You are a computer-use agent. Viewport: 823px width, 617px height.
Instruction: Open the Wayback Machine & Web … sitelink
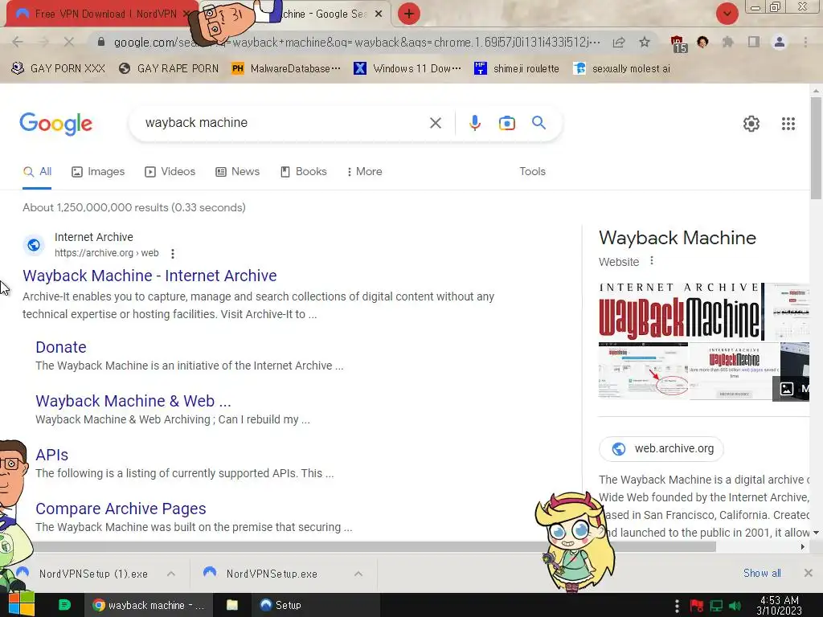point(133,402)
